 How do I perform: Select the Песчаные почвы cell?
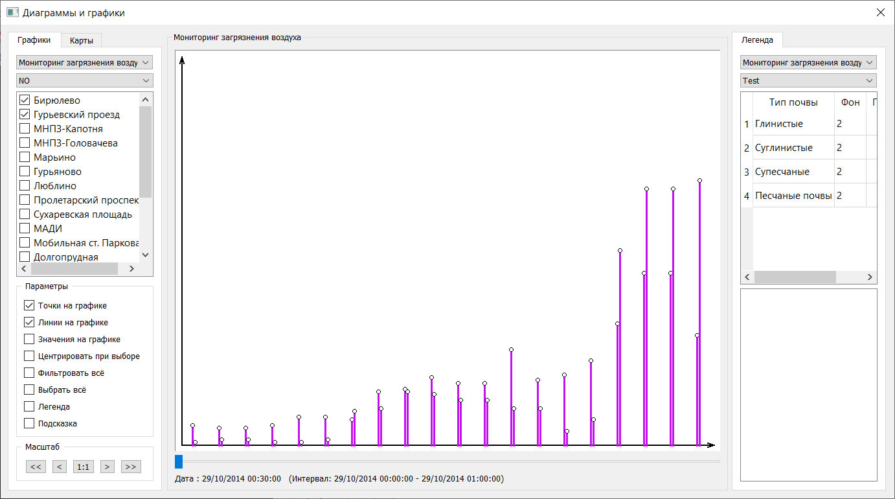point(793,196)
